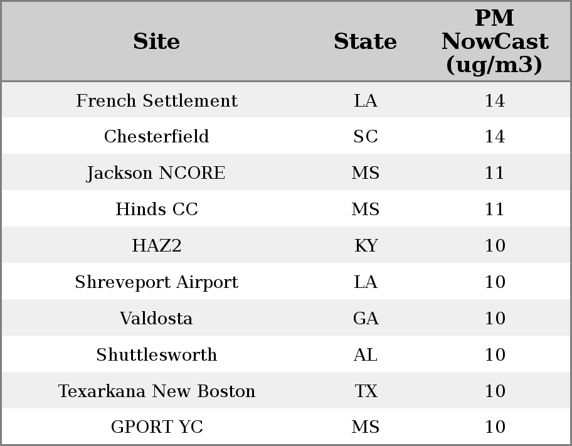Image resolution: width=572 pixels, height=446 pixels.
Task: Click French Settlement's PM value 14
Action: pyautogui.click(x=495, y=101)
